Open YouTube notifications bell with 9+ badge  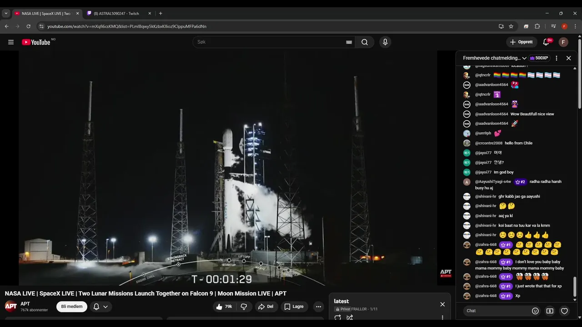[547, 42]
